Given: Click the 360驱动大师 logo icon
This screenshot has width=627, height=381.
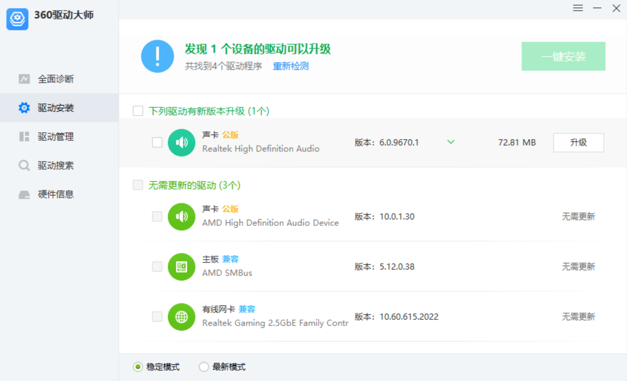Looking at the screenshot, I should pos(17,19).
